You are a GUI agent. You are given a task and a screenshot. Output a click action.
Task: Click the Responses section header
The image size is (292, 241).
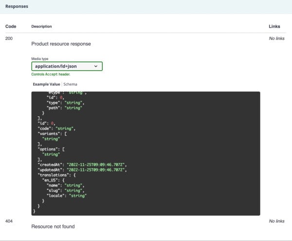(17, 7)
